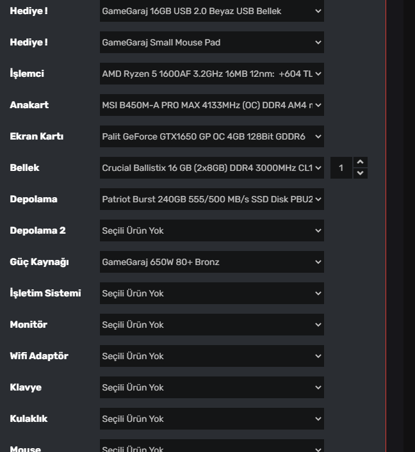Decrease Bellek quantity with down arrow
The width and height of the screenshot is (415, 452).
[360, 173]
